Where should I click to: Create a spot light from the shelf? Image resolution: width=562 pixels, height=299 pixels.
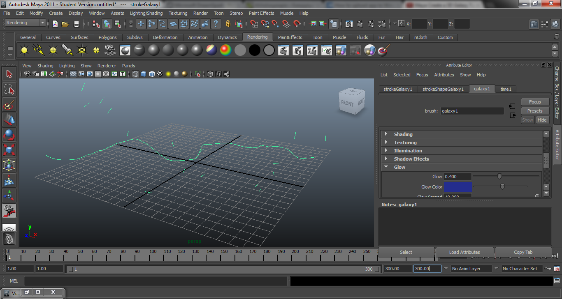pyautogui.click(x=67, y=51)
